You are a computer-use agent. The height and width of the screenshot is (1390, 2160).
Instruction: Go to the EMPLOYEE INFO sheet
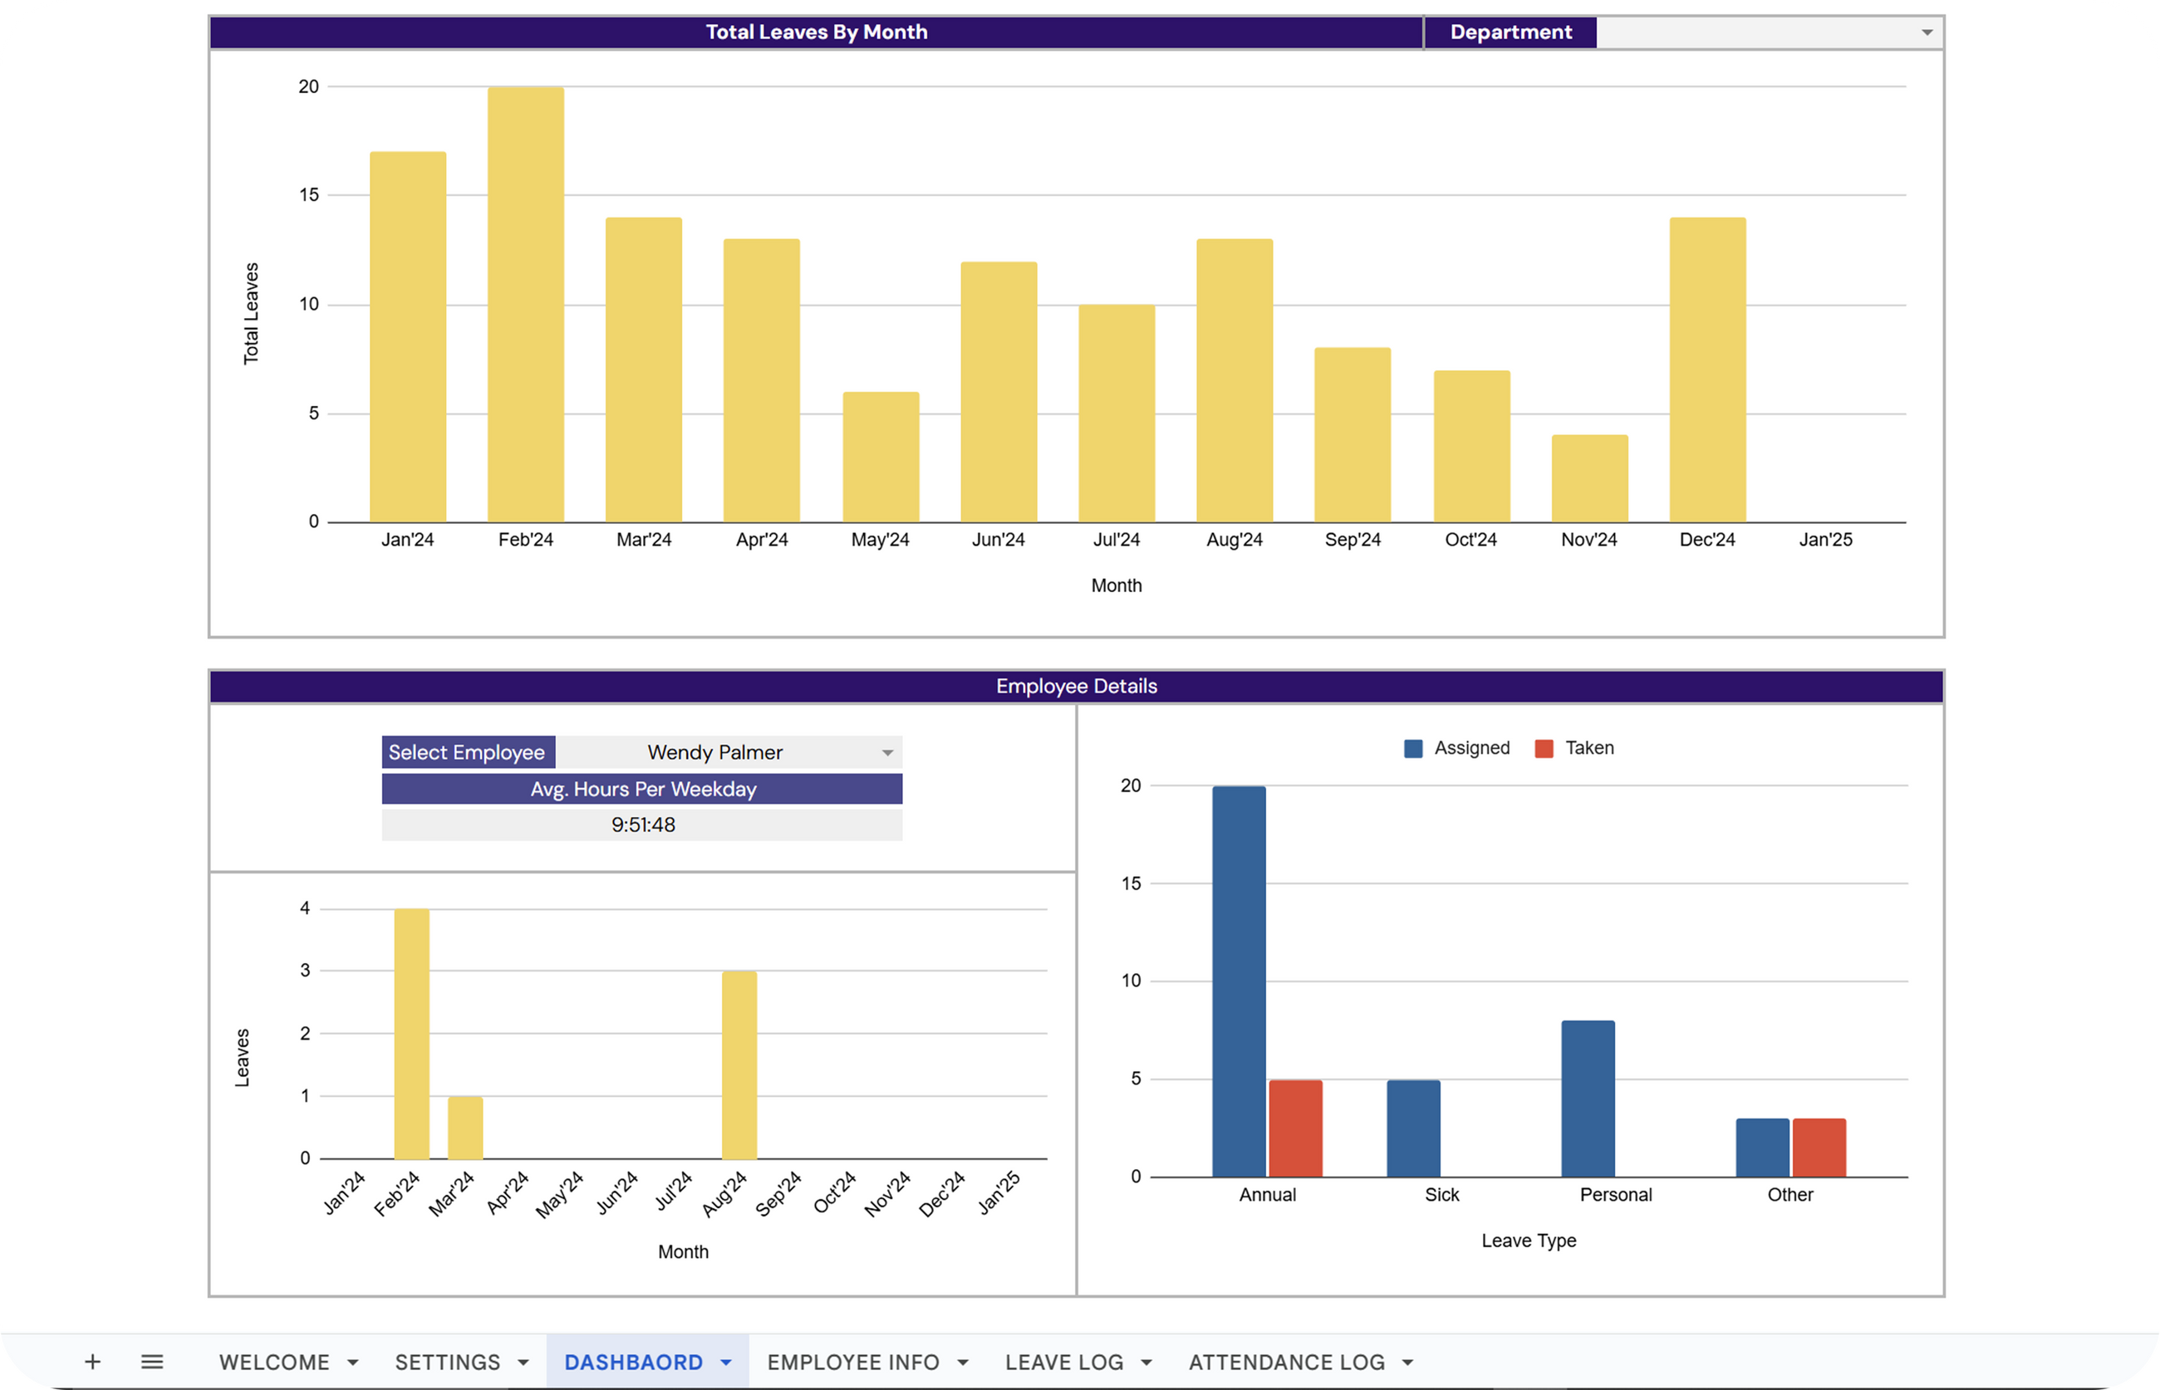point(853,1363)
